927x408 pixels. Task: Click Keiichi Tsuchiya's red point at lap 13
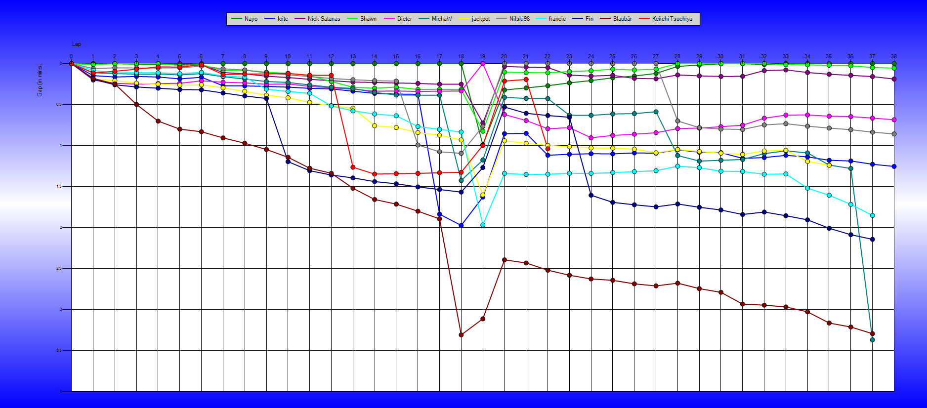tap(353, 167)
